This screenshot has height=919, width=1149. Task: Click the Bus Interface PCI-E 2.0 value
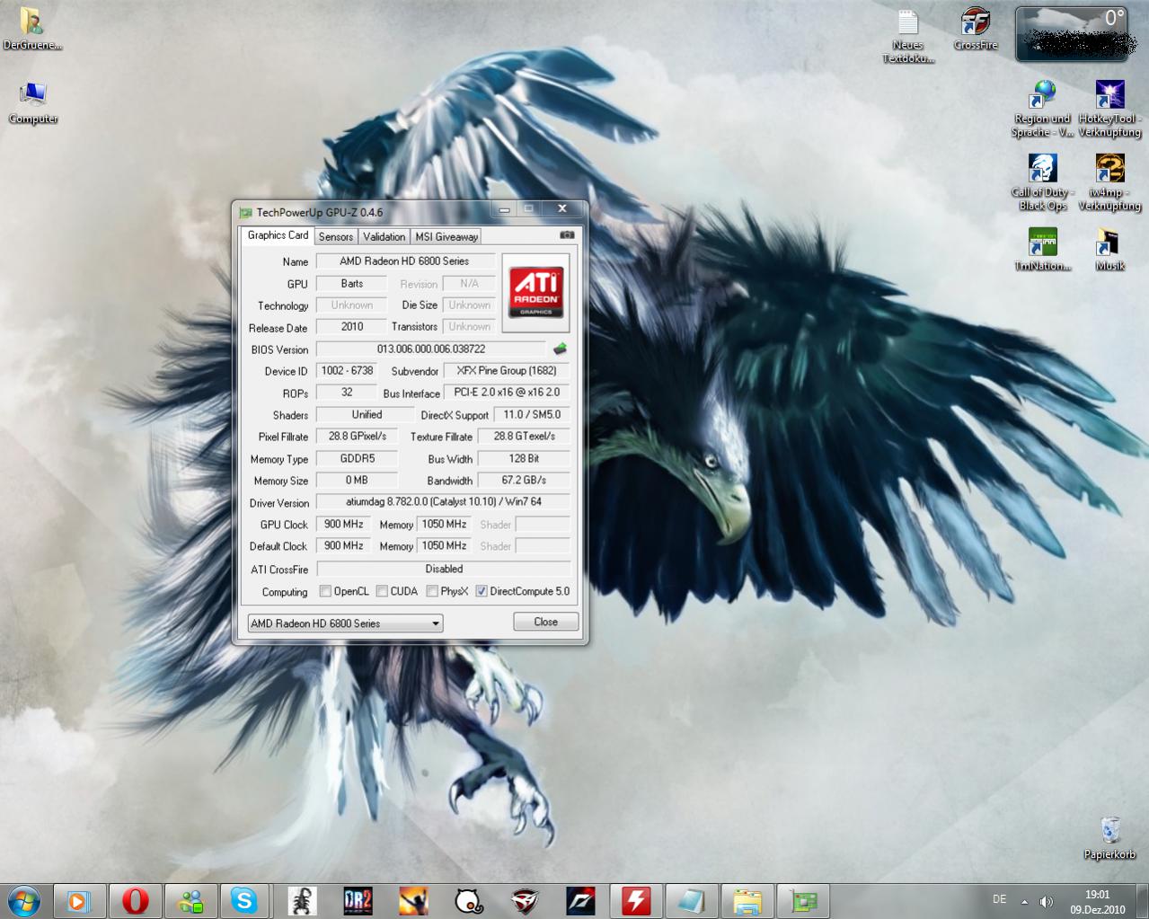click(x=507, y=393)
